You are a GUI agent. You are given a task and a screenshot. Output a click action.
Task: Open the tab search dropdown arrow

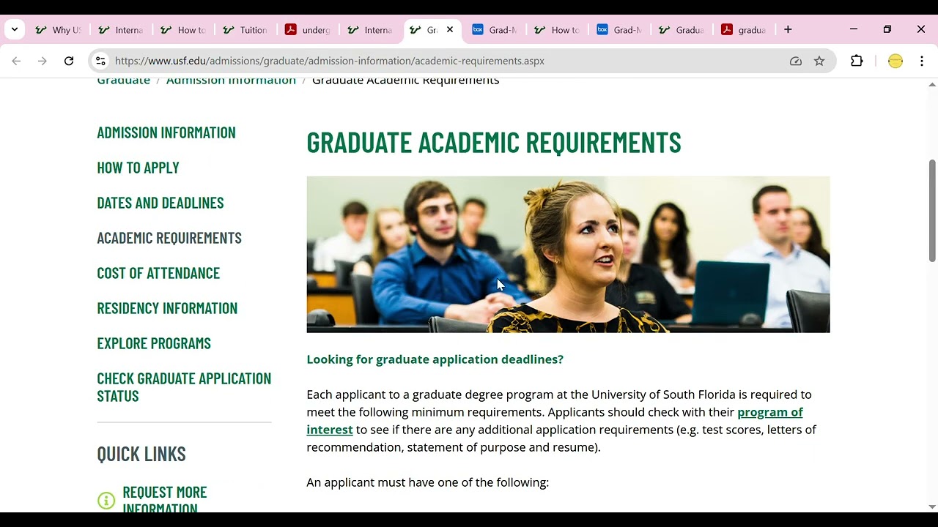(15, 30)
